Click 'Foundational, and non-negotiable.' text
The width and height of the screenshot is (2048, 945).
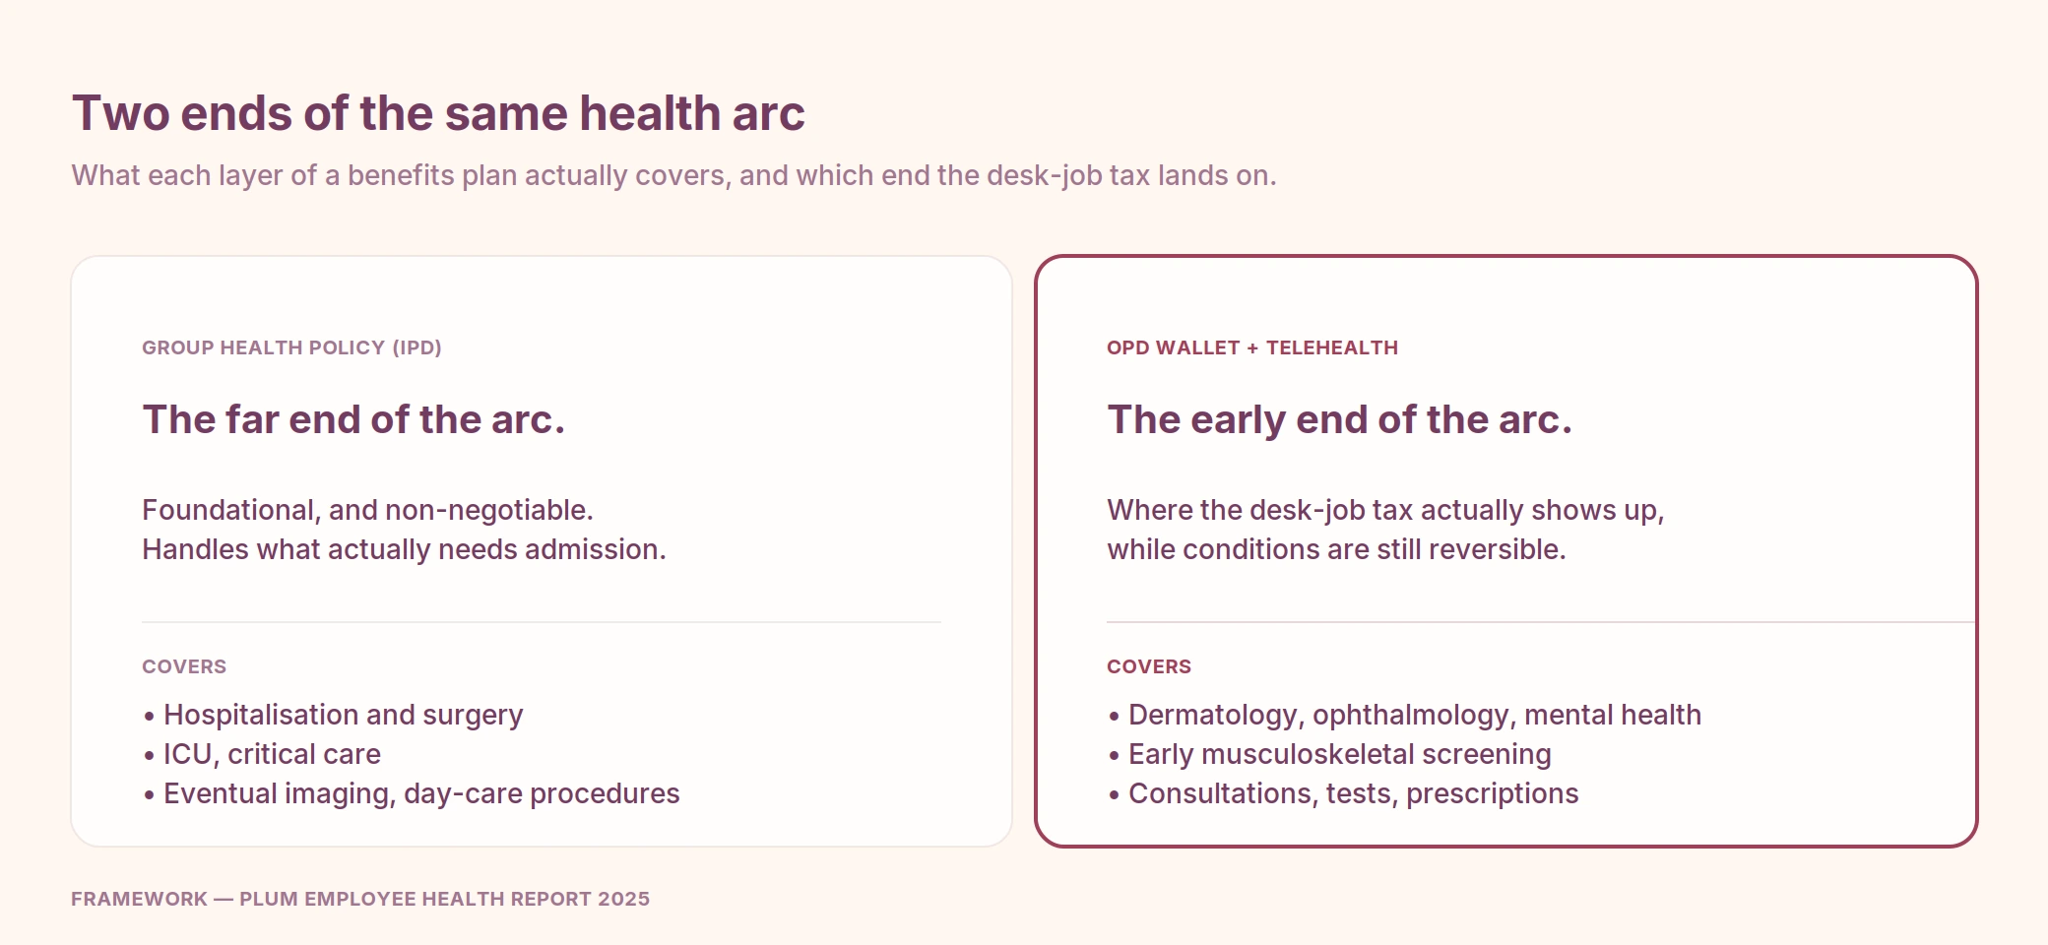coord(367,510)
